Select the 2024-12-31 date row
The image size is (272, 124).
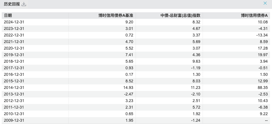136,22
